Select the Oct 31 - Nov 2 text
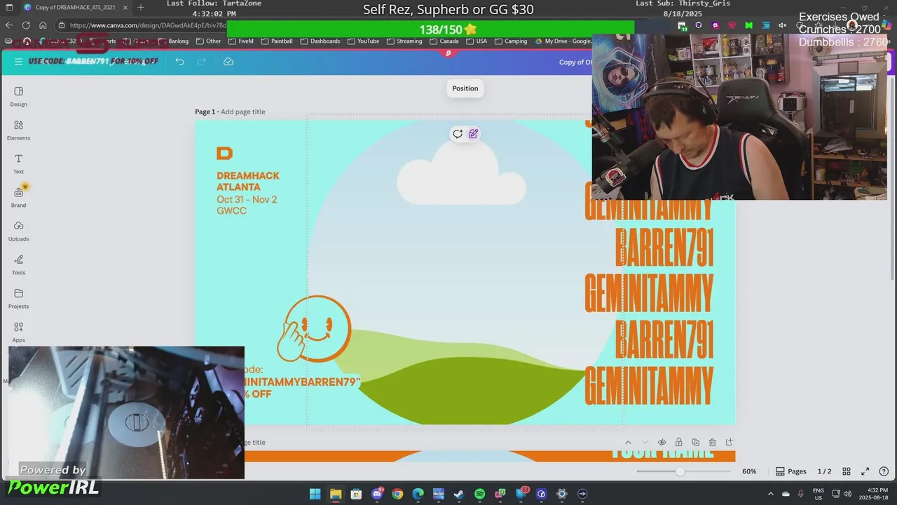Viewport: 897px width, 505px height. pos(247,199)
